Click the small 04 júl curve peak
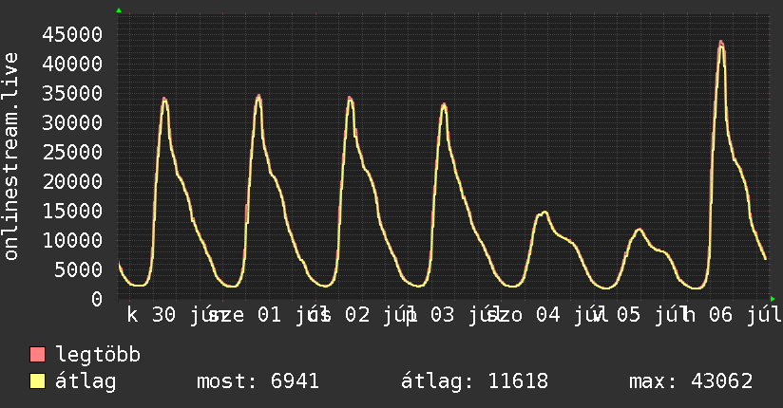Viewport: 783px width, 408px height. [544, 213]
